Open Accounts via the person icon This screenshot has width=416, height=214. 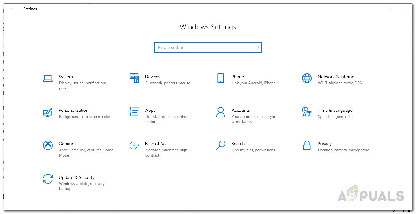coord(221,112)
